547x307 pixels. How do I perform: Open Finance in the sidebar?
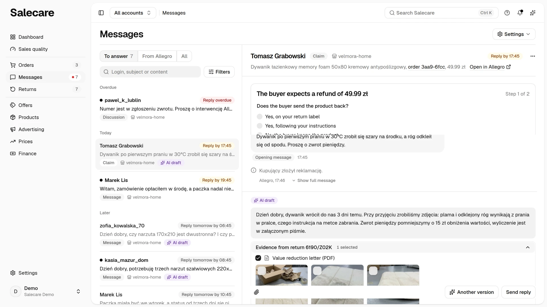click(46, 153)
